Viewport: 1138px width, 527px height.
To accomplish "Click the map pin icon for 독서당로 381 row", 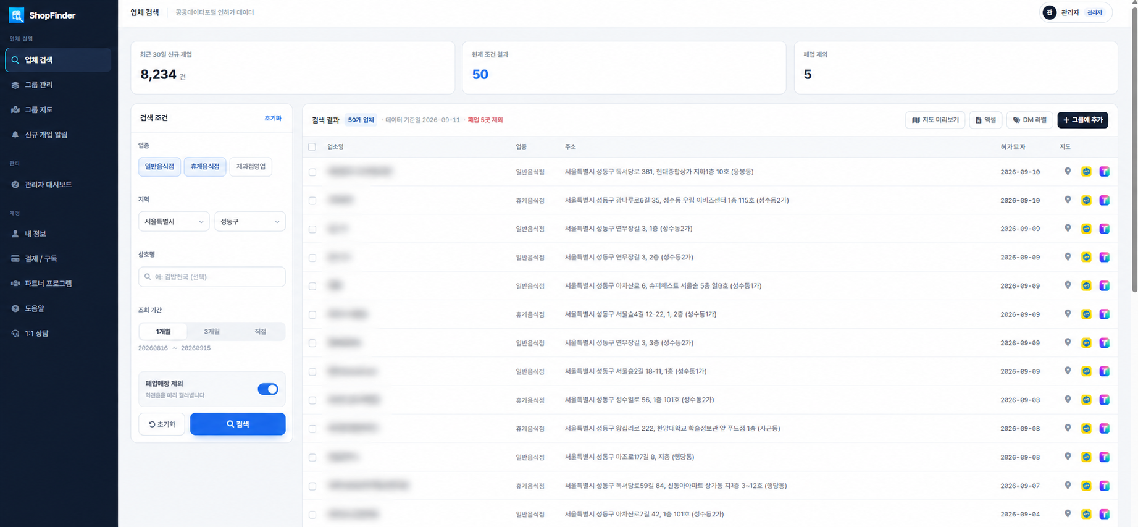I will click(x=1068, y=172).
